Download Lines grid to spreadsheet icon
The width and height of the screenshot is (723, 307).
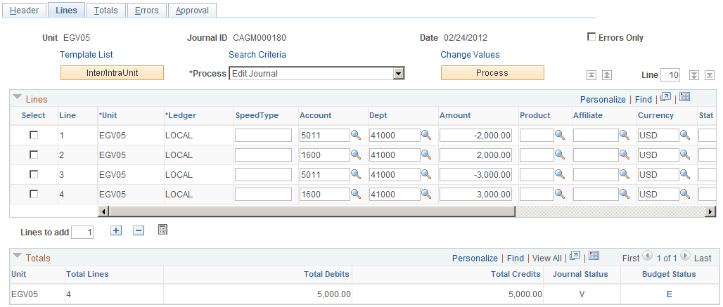click(684, 97)
